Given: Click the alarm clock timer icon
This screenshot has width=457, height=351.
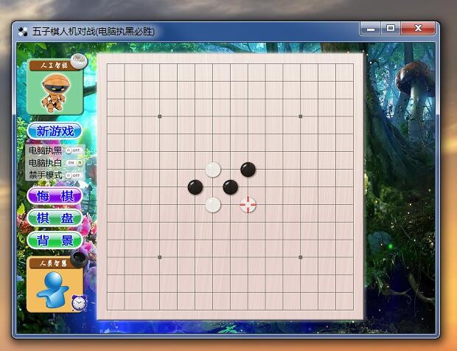Looking at the screenshot, I should tap(78, 302).
